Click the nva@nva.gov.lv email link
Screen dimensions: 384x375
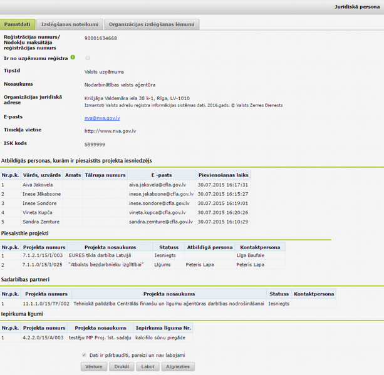[x=102, y=118]
